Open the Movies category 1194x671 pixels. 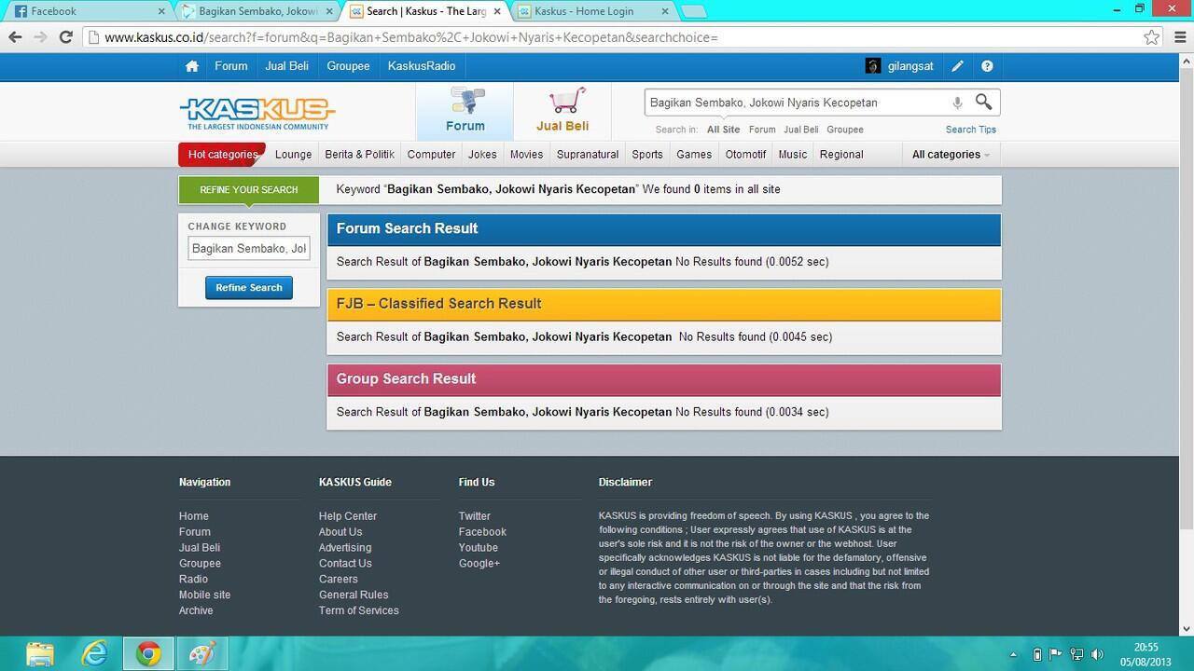coord(526,155)
